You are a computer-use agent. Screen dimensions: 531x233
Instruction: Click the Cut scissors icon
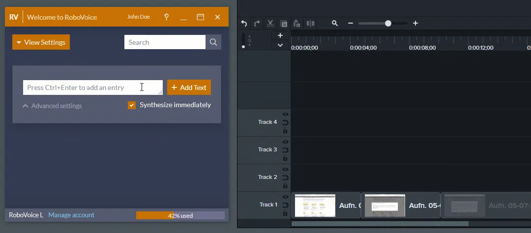tap(270, 24)
